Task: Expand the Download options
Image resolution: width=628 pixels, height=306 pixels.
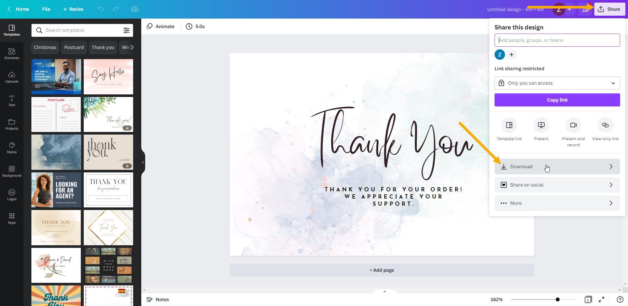Action: tap(557, 166)
